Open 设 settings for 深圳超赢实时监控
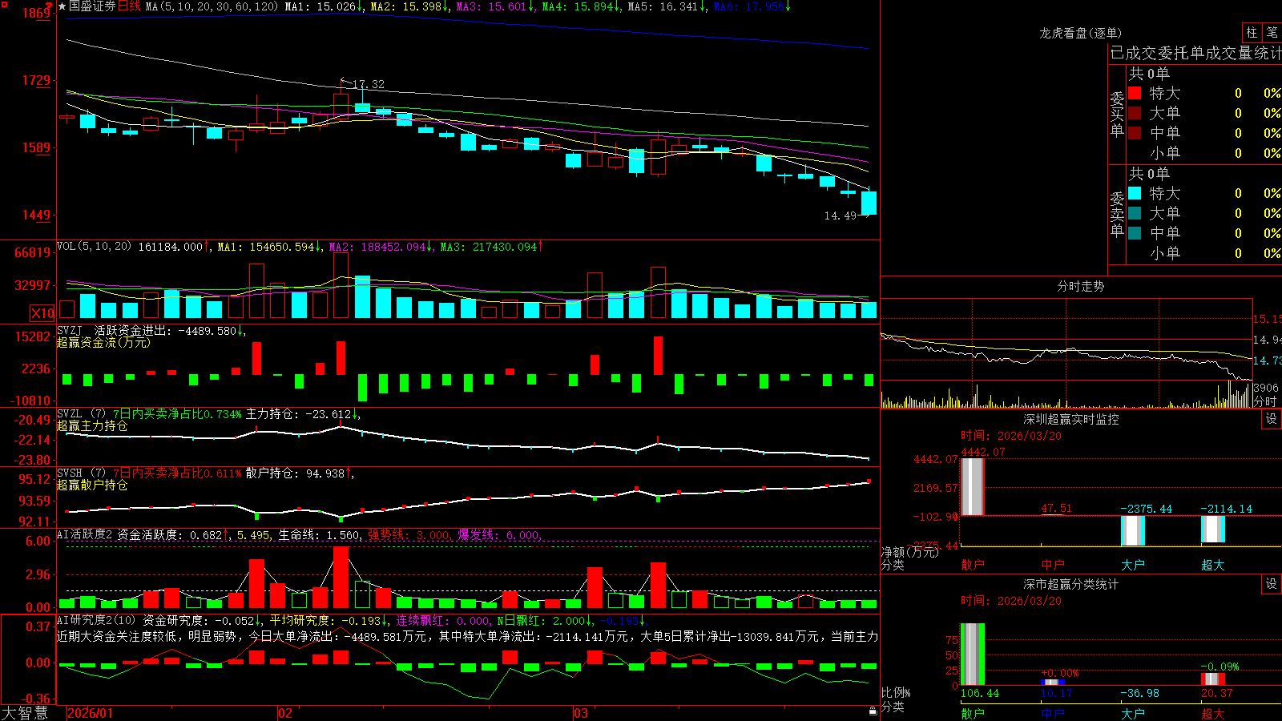This screenshot has height=721, width=1282. click(1272, 419)
